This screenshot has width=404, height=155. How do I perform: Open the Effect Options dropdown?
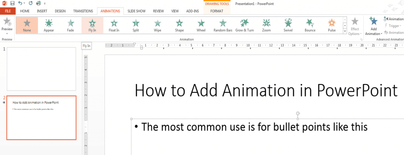coord(355,26)
